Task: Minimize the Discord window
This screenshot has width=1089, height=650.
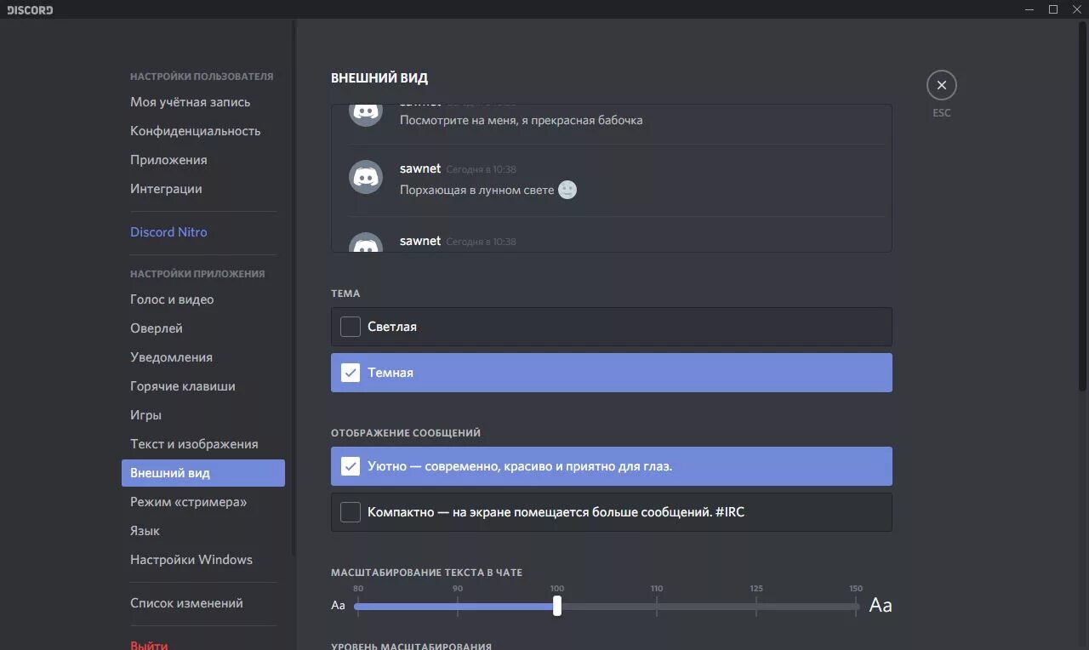Action: 1030,9
